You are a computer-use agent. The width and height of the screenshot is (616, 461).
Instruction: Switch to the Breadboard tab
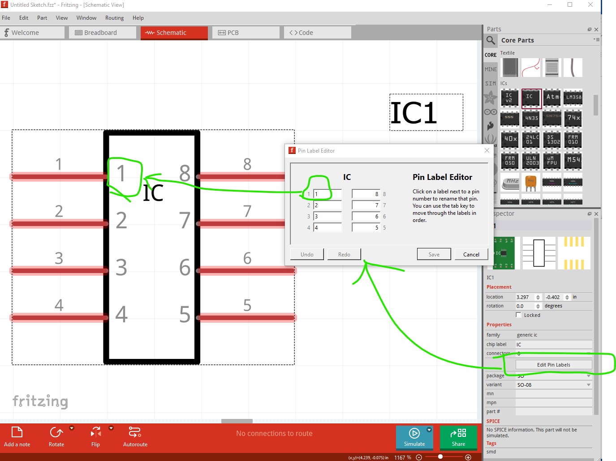[102, 33]
